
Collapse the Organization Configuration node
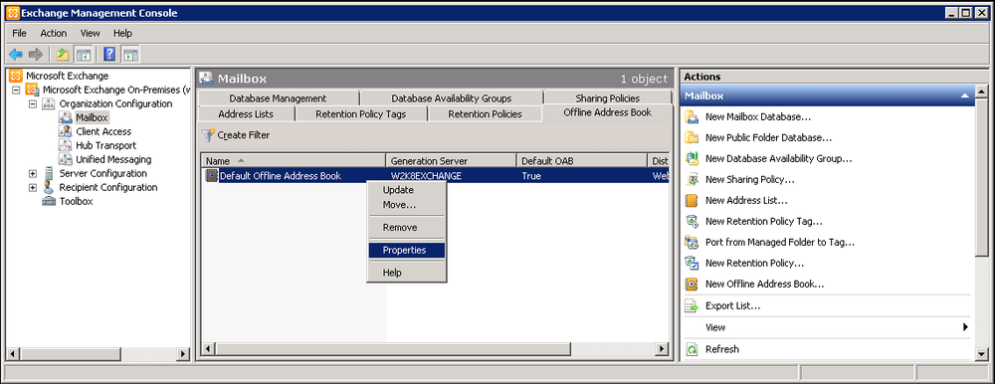click(33, 104)
